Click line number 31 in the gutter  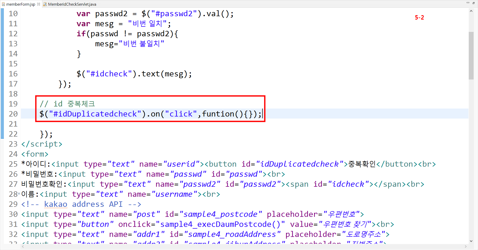[13, 224]
